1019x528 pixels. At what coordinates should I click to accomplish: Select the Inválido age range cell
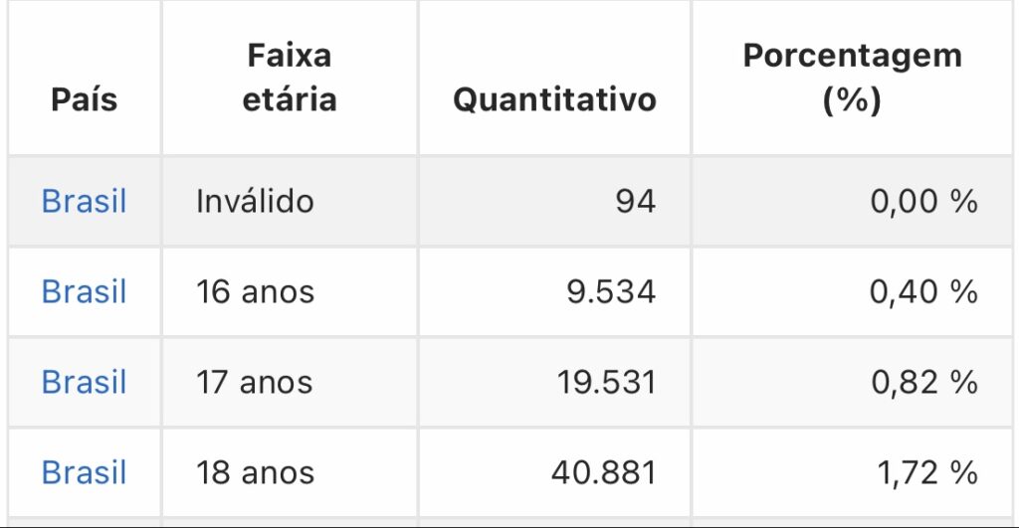tap(290, 201)
